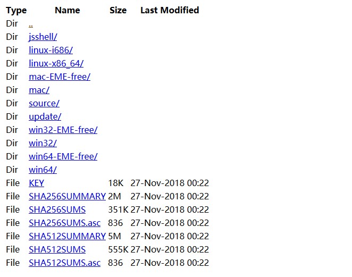Go to mac-EME-free/ folder

click(x=60, y=77)
